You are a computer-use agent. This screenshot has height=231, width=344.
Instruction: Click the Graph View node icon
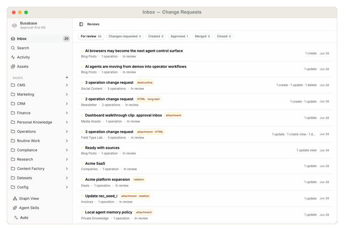tap(15, 199)
